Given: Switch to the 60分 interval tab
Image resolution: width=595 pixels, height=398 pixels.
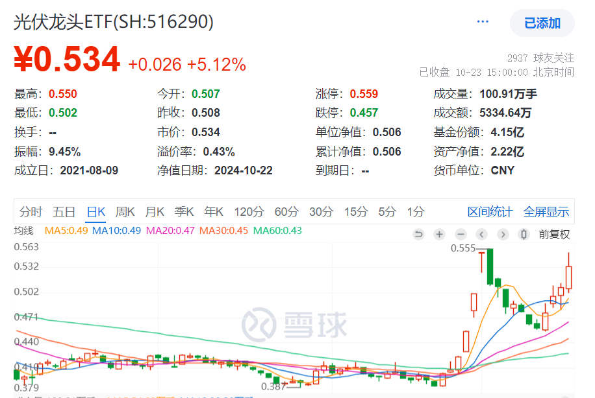Looking at the screenshot, I should point(286,212).
